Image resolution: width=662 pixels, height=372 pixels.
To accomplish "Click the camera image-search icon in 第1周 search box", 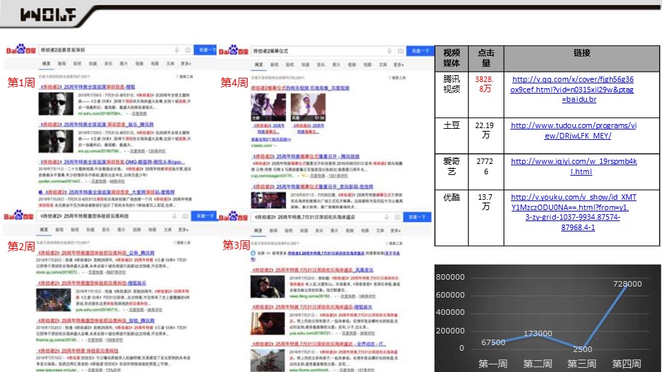I will coord(188,50).
